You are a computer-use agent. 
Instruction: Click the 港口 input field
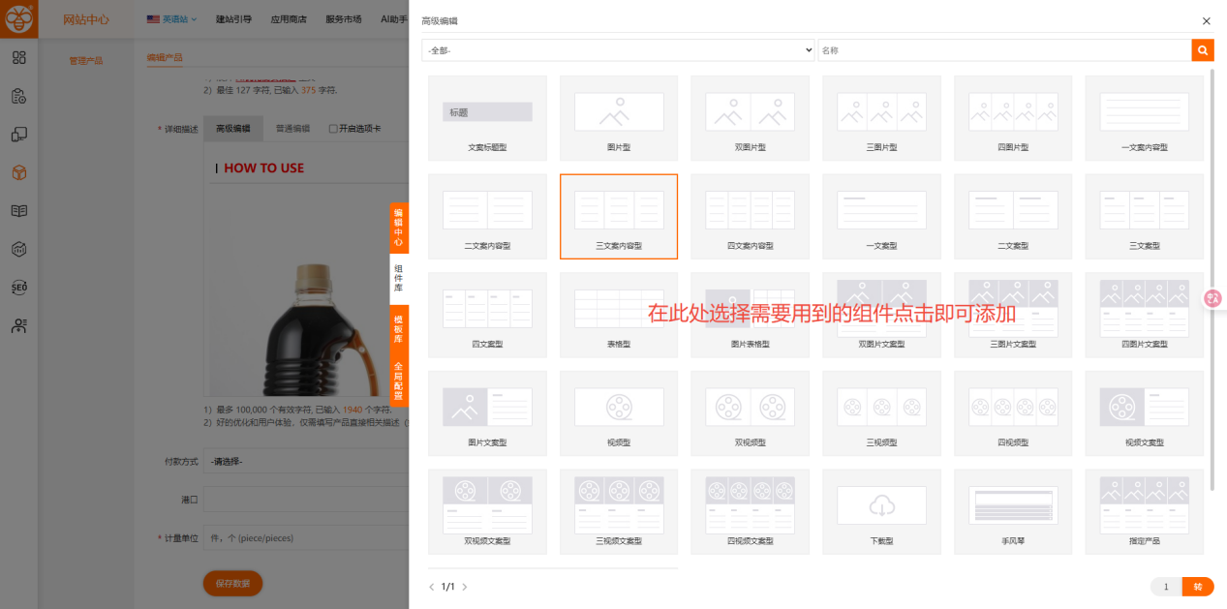(x=306, y=500)
